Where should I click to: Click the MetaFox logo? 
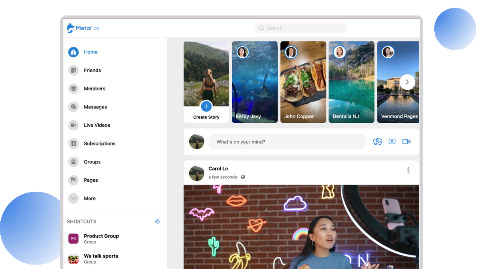tap(83, 28)
